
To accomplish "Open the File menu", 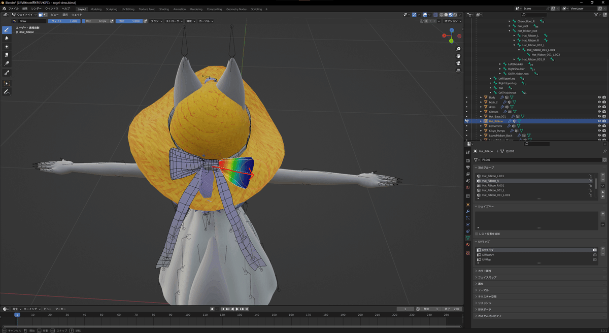I will pyautogui.click(x=13, y=9).
